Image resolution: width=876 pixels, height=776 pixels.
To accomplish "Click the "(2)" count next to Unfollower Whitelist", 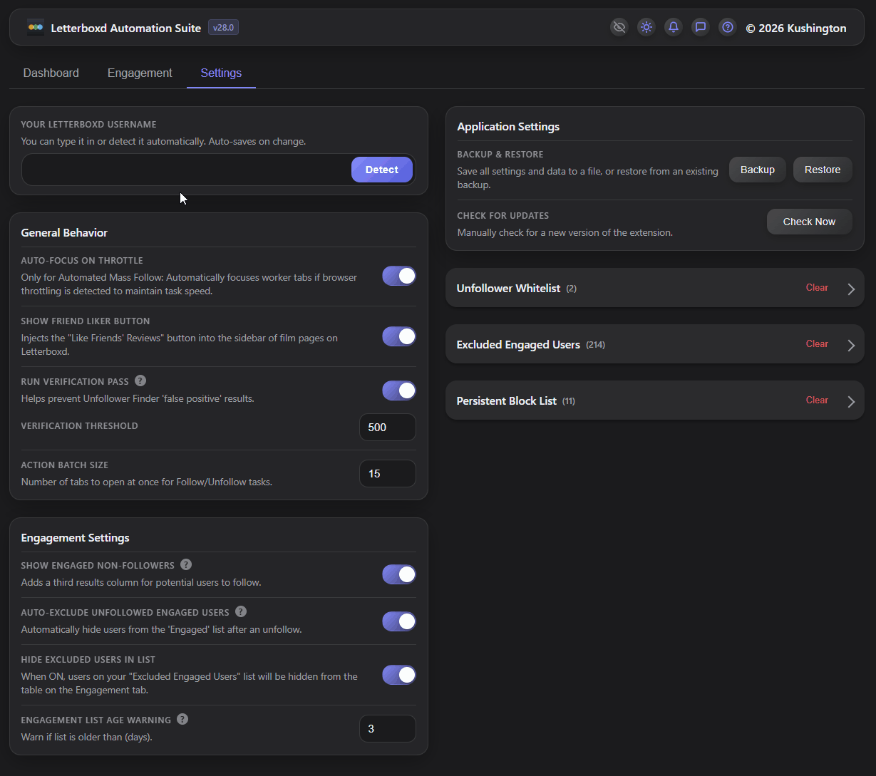I will pyautogui.click(x=572, y=289).
